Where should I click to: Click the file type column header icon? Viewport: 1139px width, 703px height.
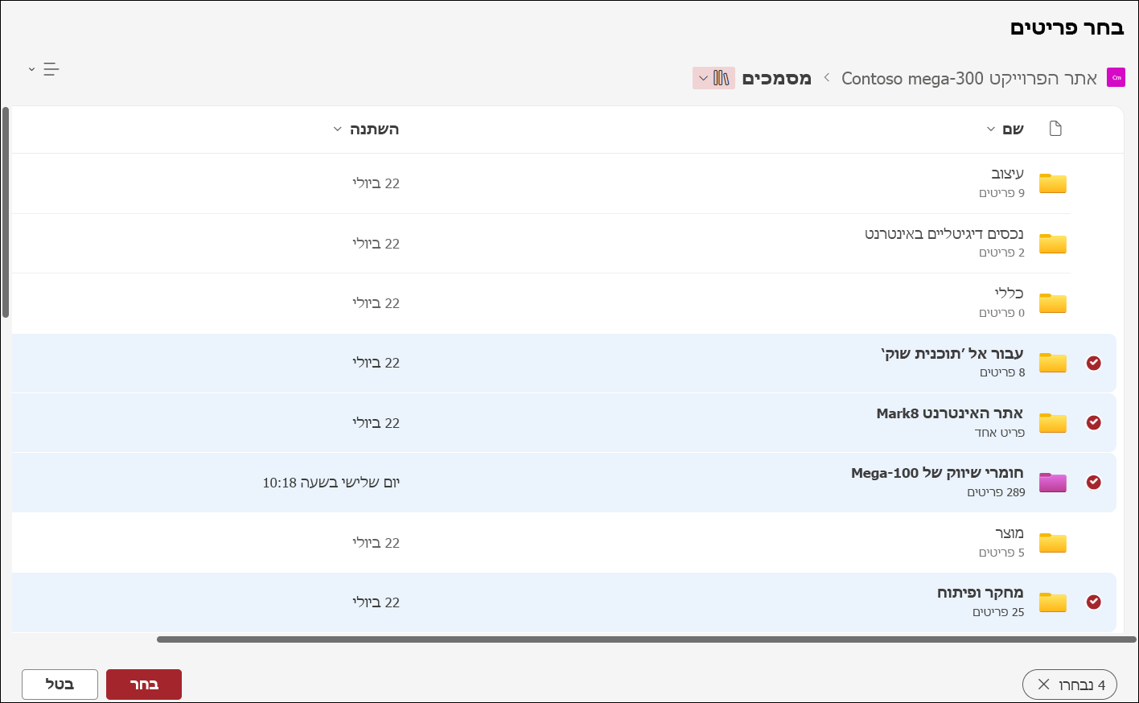[x=1055, y=129]
